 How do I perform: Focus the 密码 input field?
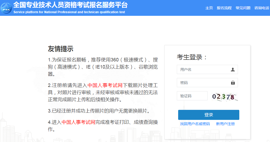[207, 82]
